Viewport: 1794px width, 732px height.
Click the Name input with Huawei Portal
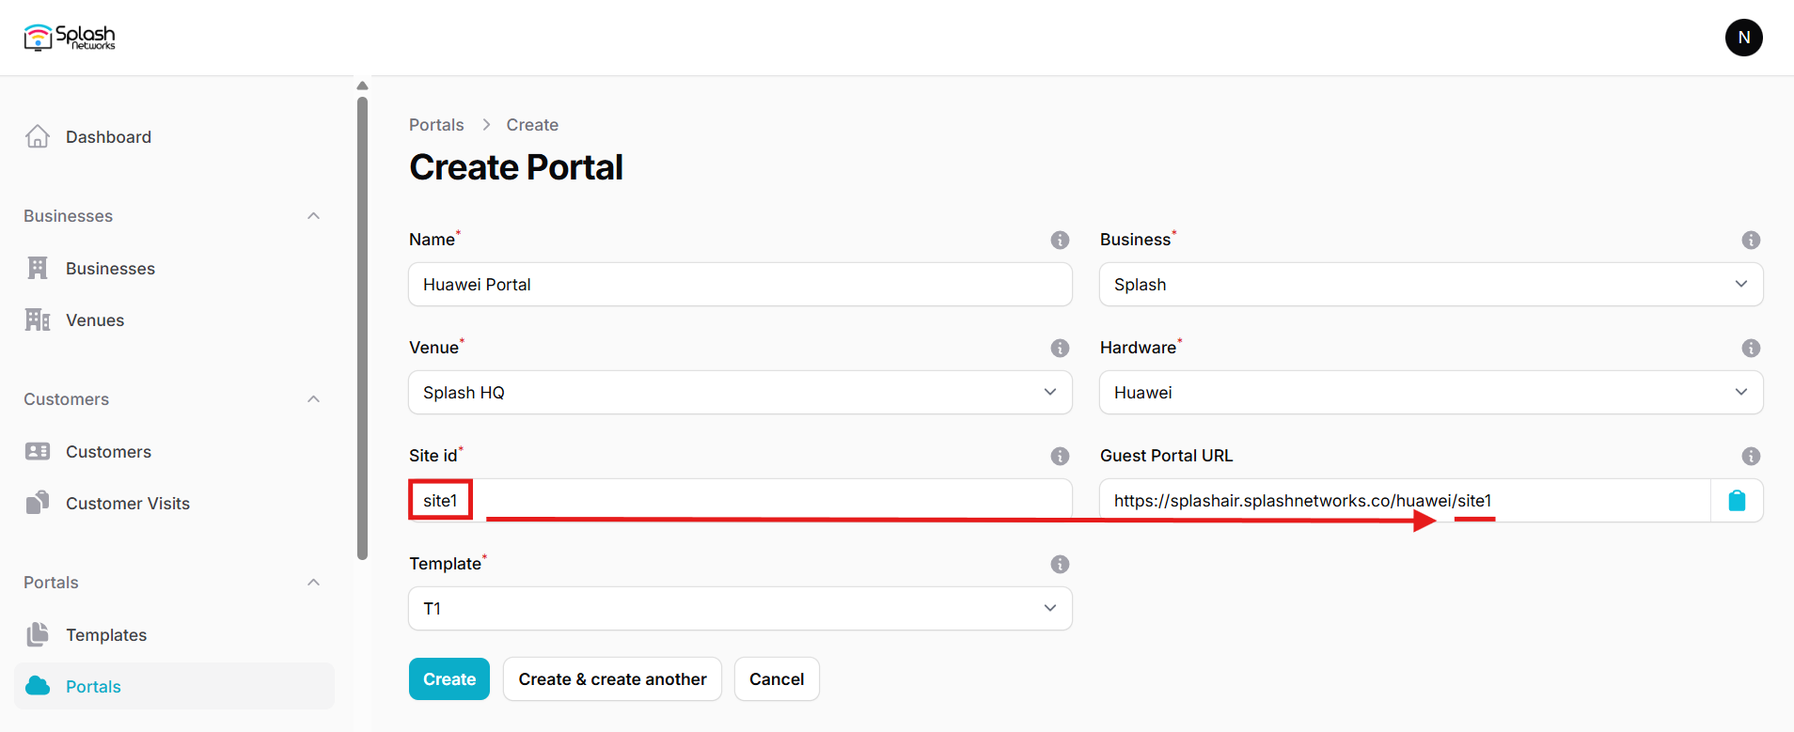pyautogui.click(x=740, y=285)
